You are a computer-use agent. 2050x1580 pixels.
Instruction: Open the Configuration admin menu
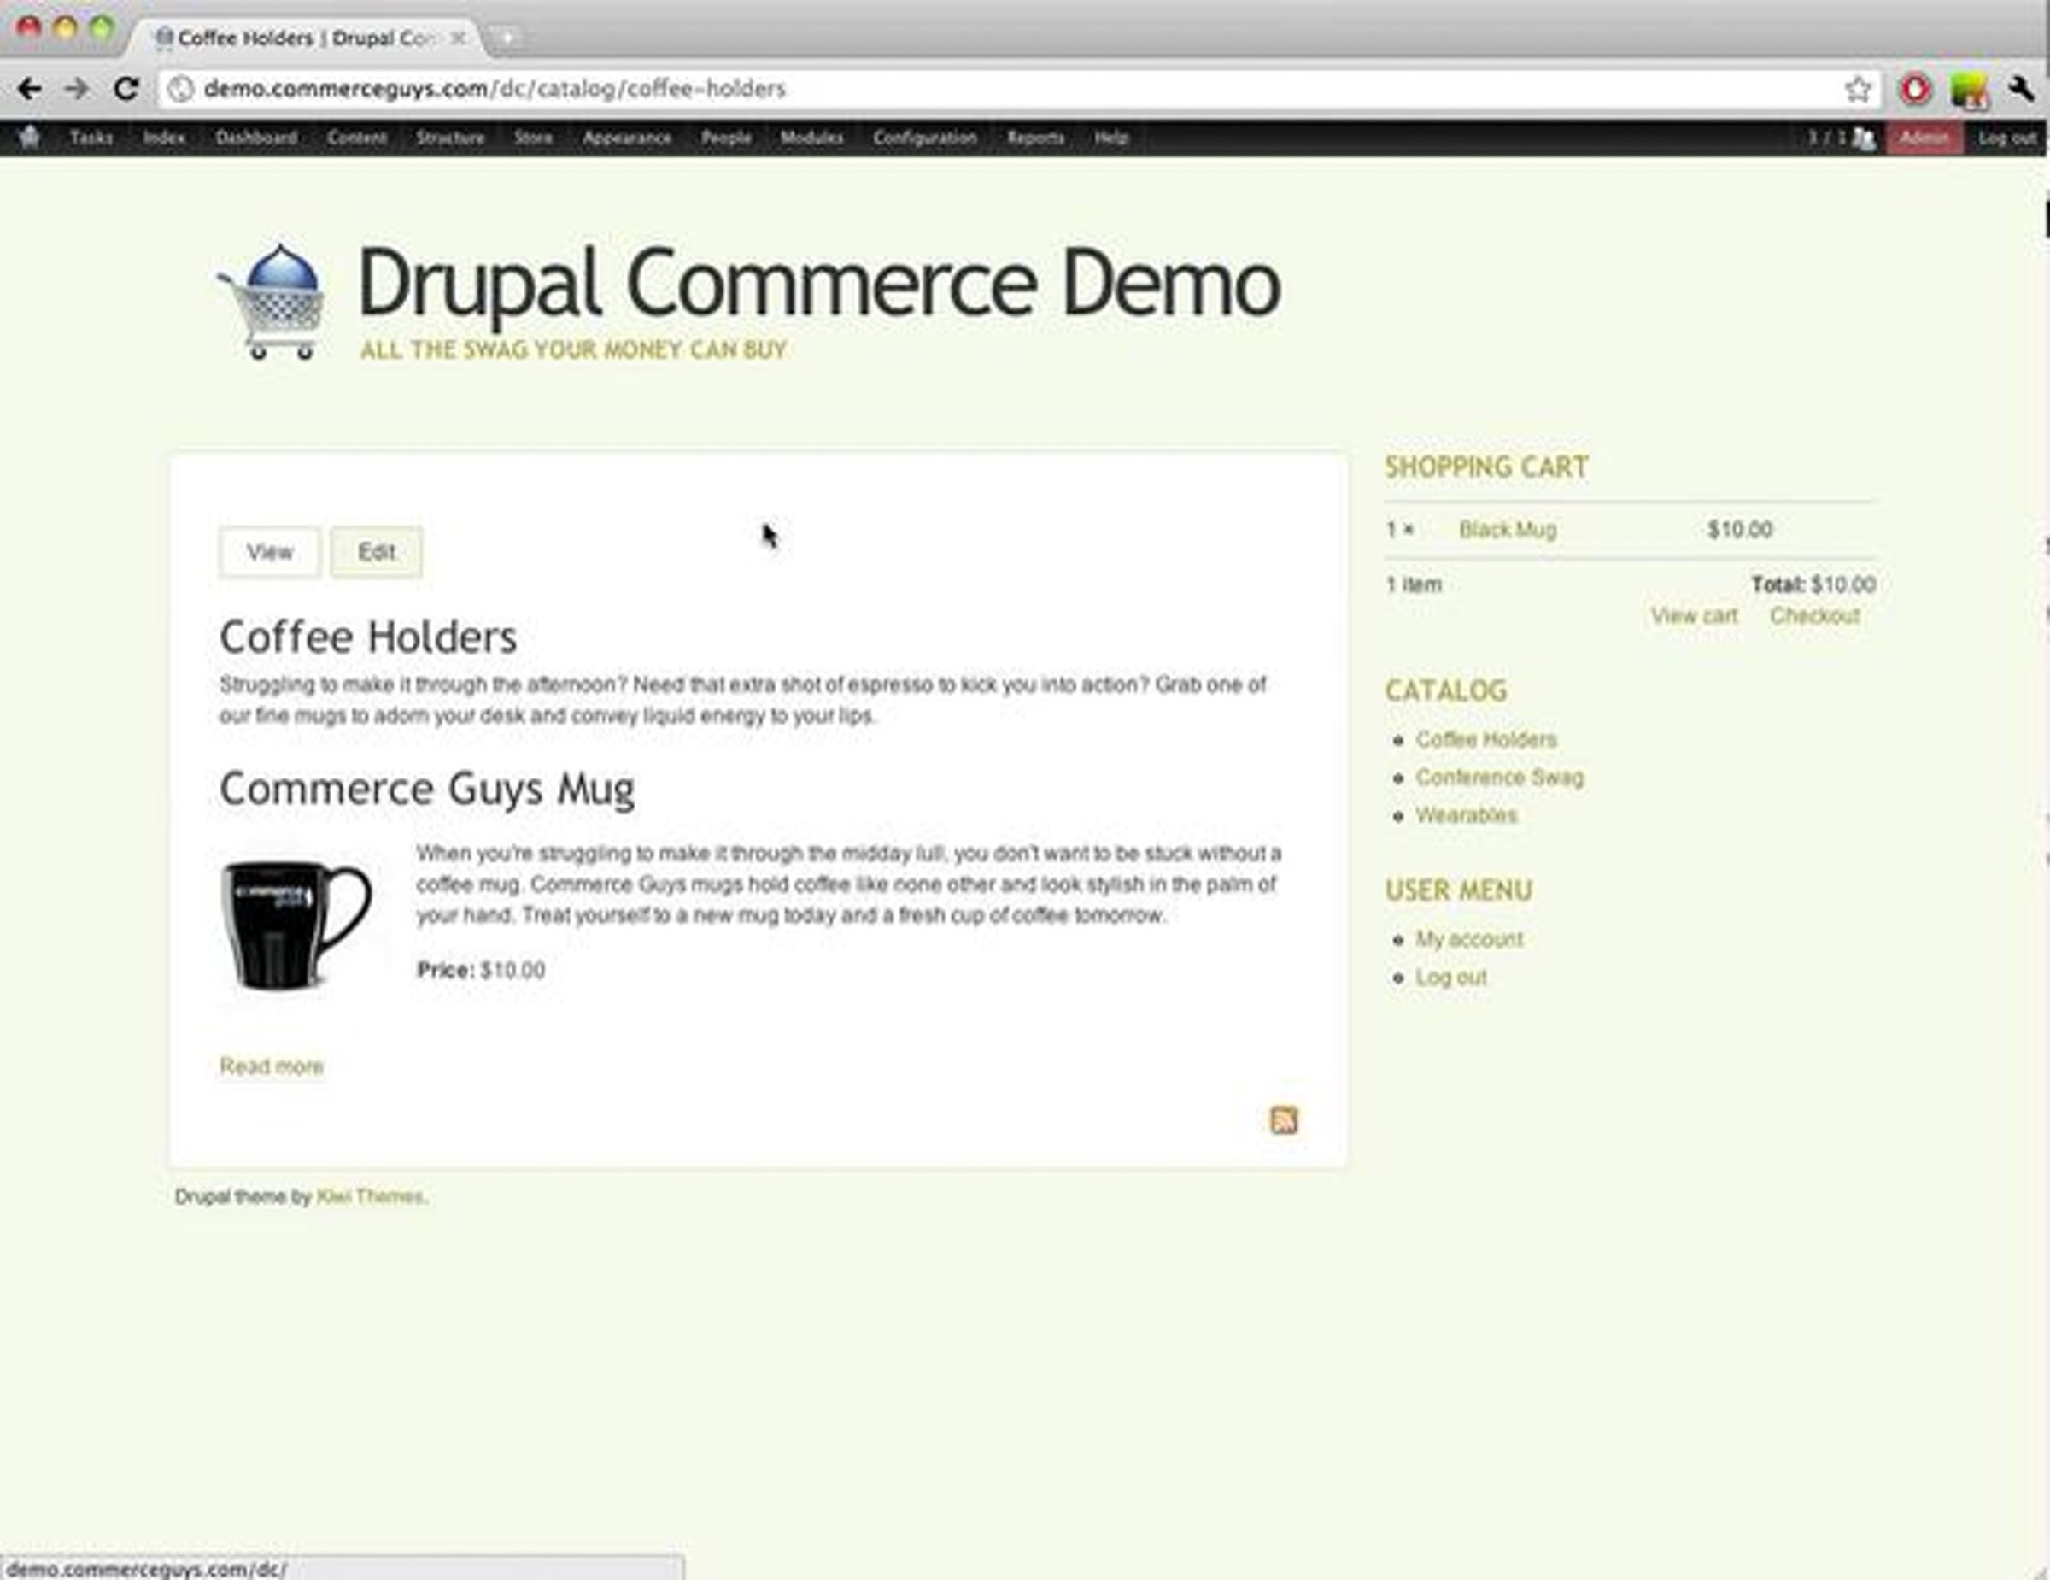pos(924,138)
